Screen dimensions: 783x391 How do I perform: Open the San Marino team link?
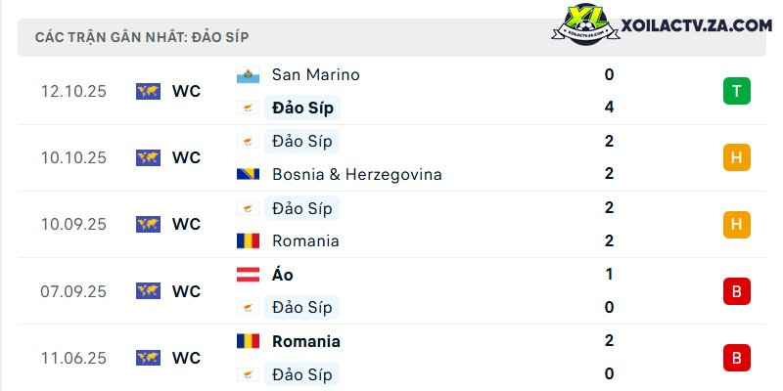click(x=315, y=75)
